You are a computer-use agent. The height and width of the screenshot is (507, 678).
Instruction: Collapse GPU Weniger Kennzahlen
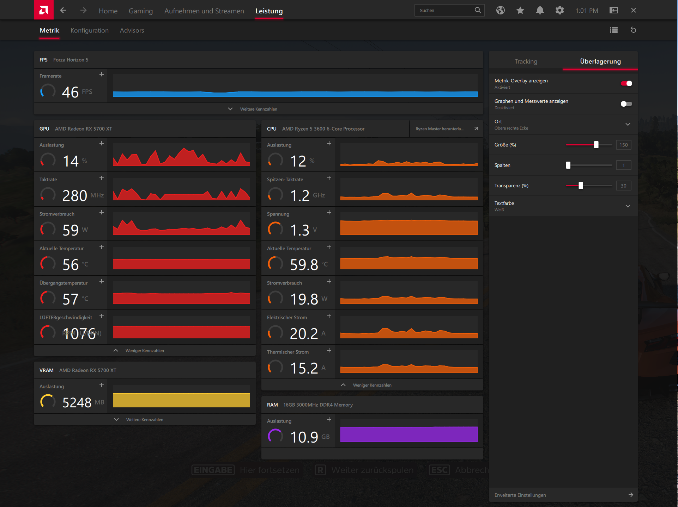(145, 350)
